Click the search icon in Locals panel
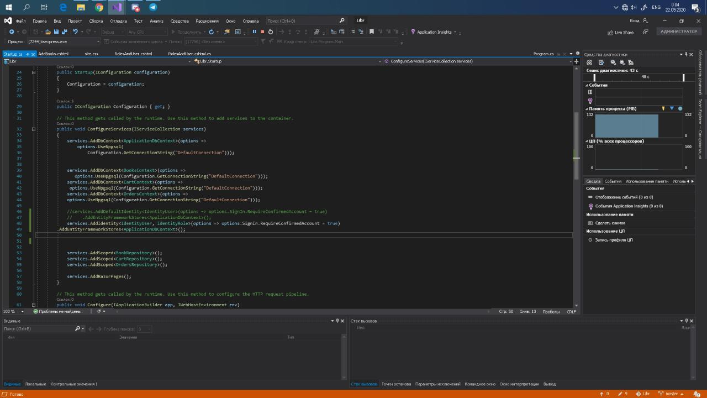 click(x=78, y=328)
